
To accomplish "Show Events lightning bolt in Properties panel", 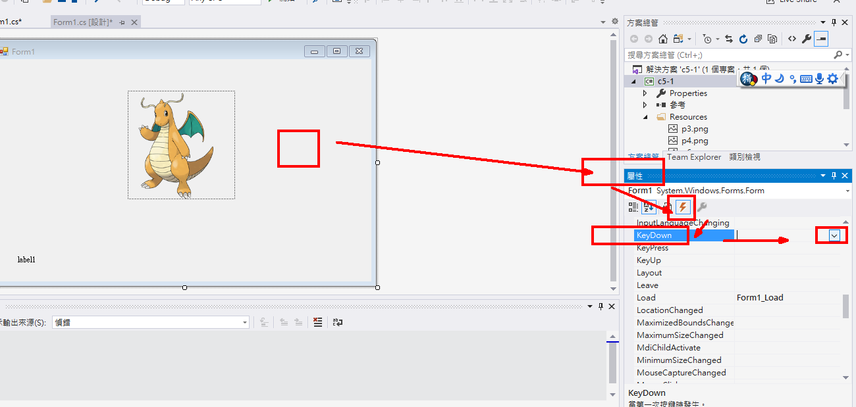I will (683, 207).
